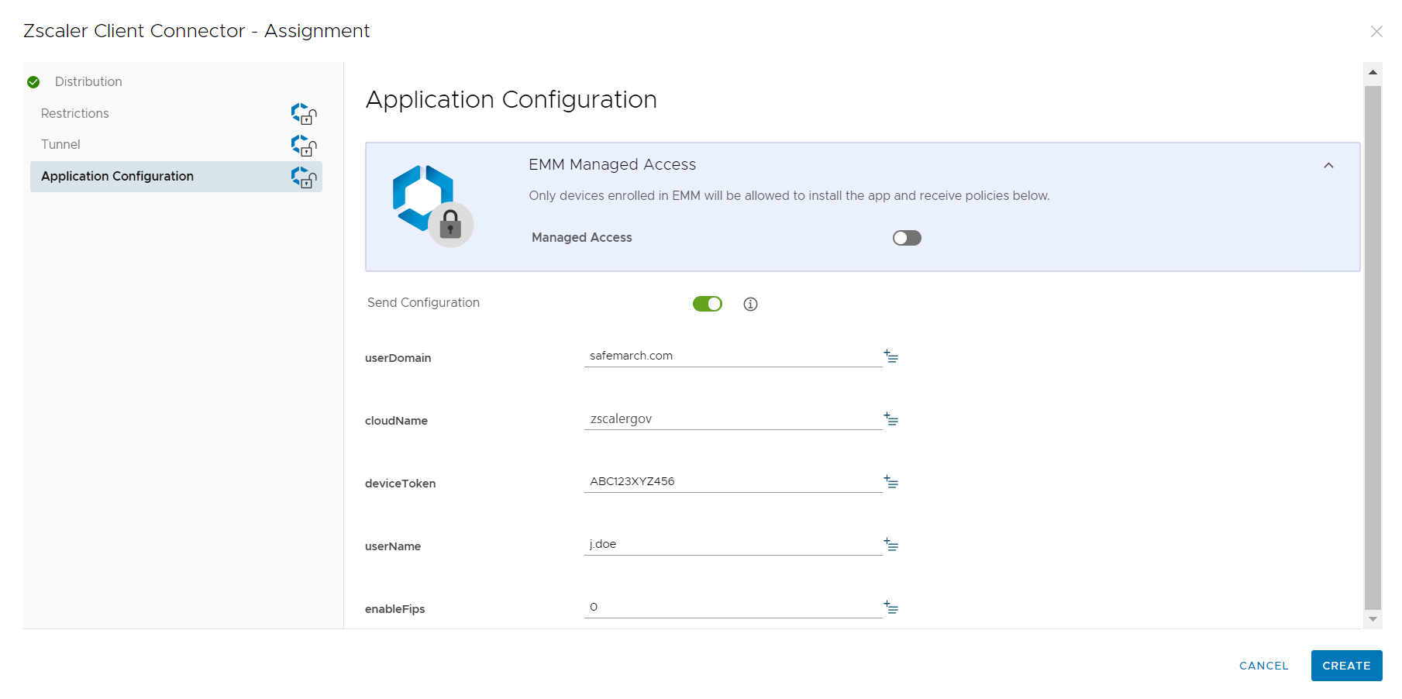Click the userDomain field containing safemarch.com
This screenshot has width=1402, height=699.
tap(733, 356)
